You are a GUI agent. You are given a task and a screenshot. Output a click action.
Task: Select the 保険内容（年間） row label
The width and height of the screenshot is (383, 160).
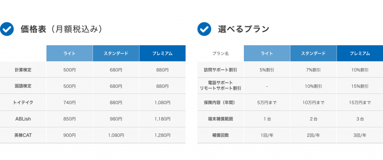coord(221,103)
